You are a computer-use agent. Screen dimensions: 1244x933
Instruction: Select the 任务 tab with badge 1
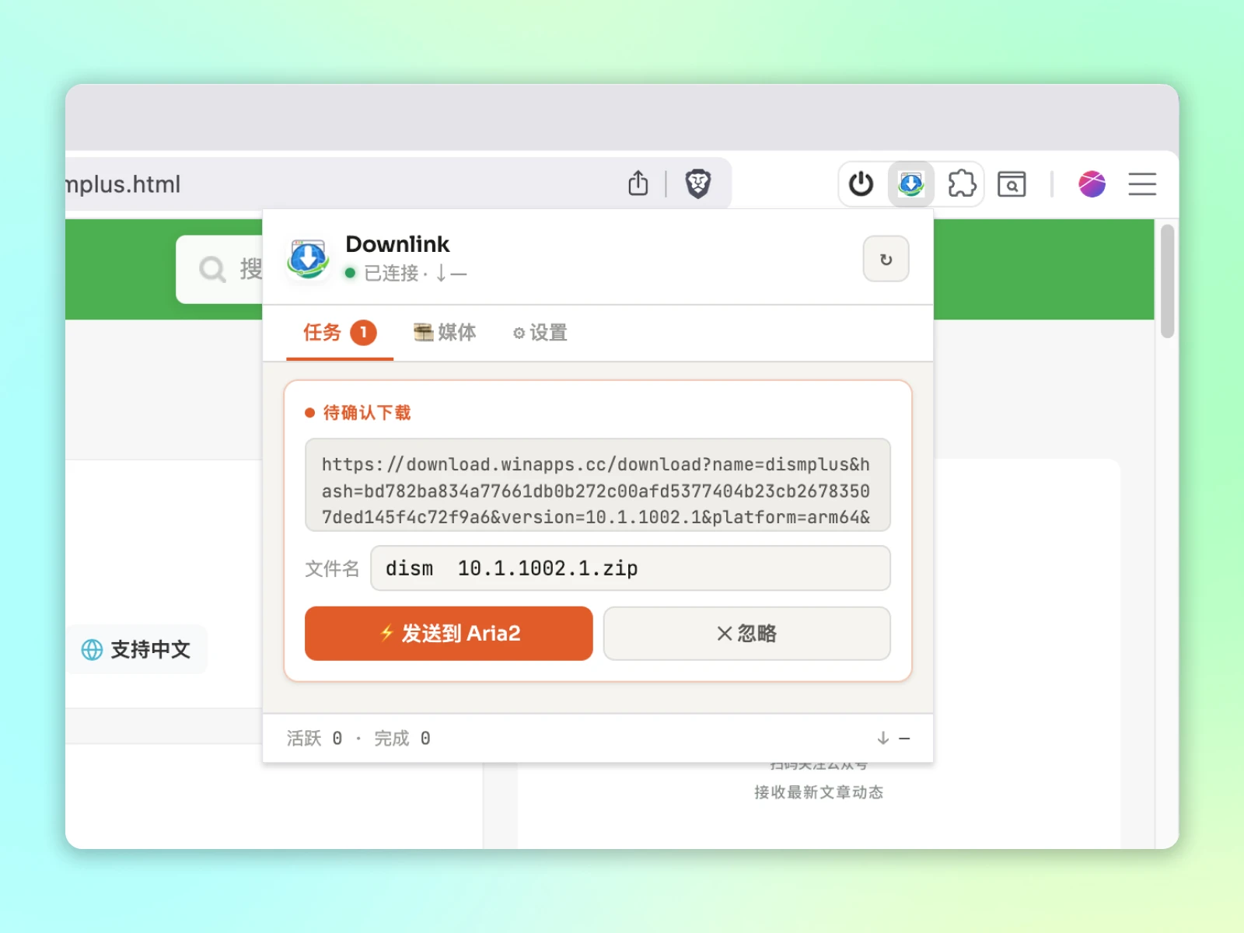tap(337, 333)
